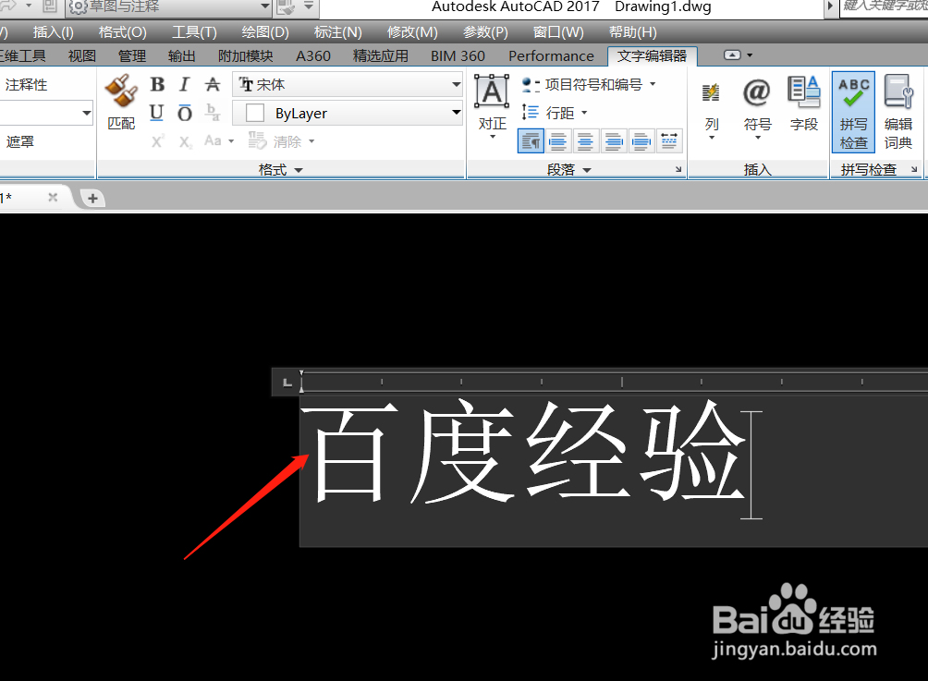Open the workspace 草图与注释 dropdown
The image size is (928, 681).
click(168, 6)
